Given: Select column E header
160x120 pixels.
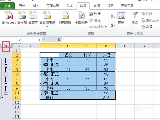Looking at the screenshot, I should (x=106, y=46).
